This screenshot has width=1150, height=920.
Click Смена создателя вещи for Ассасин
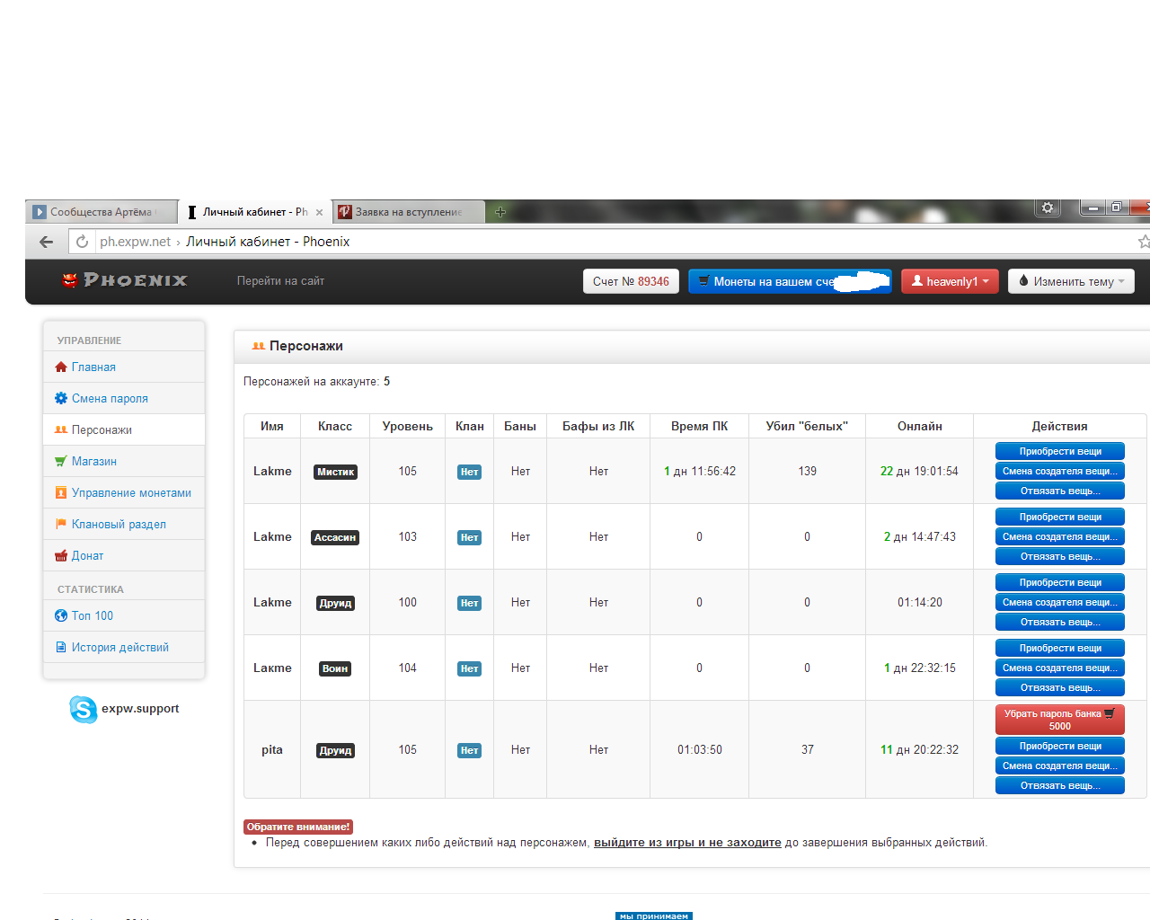coord(1060,536)
